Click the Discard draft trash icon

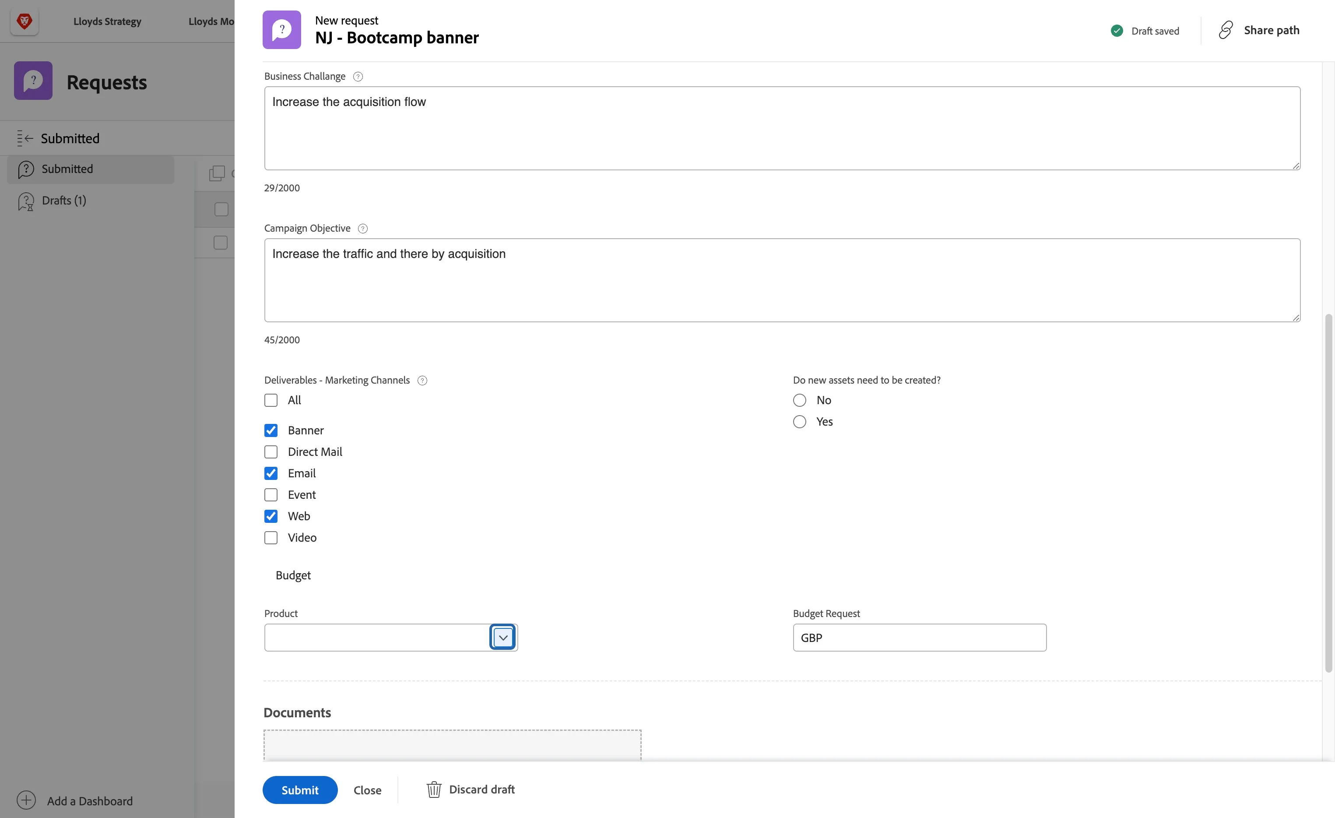(433, 790)
